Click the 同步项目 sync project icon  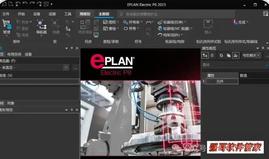[85, 27]
